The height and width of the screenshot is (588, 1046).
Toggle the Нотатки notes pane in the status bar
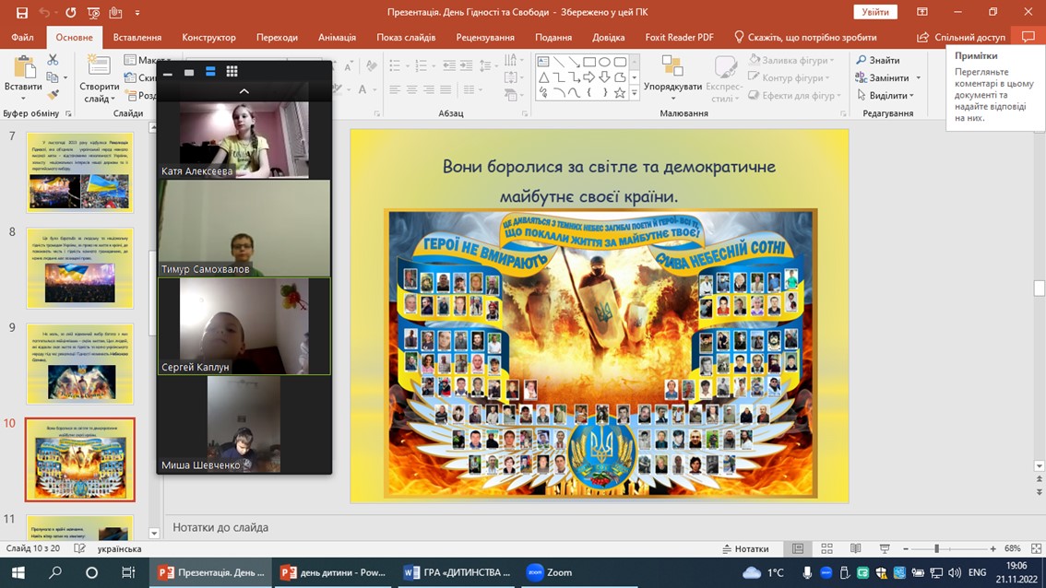click(745, 548)
